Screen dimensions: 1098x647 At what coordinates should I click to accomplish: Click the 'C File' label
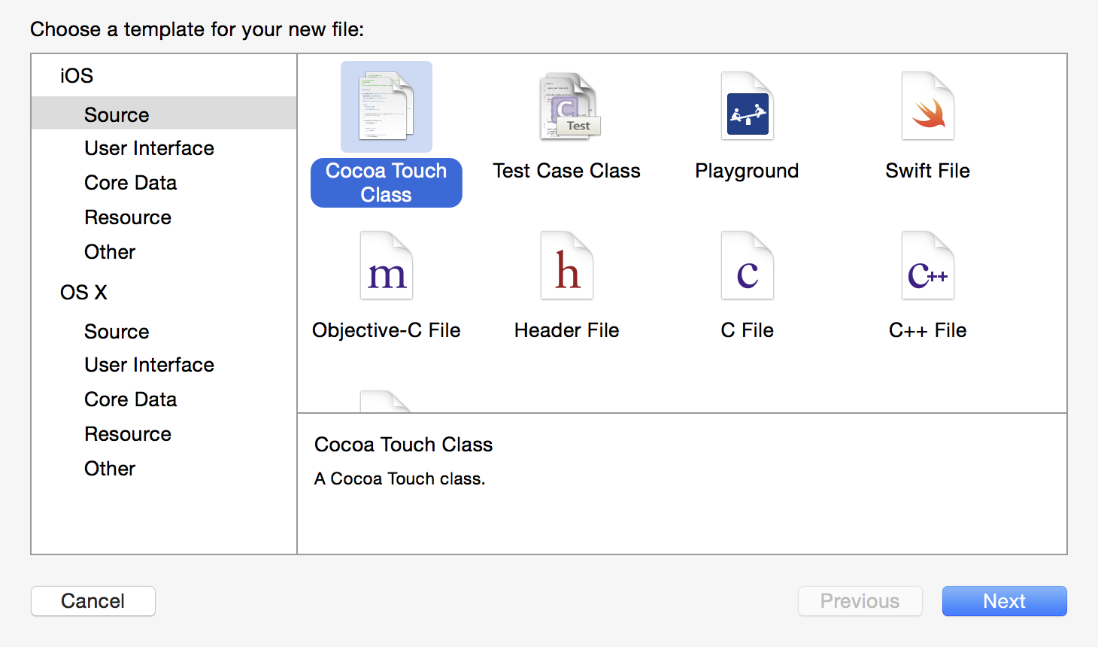click(x=748, y=330)
